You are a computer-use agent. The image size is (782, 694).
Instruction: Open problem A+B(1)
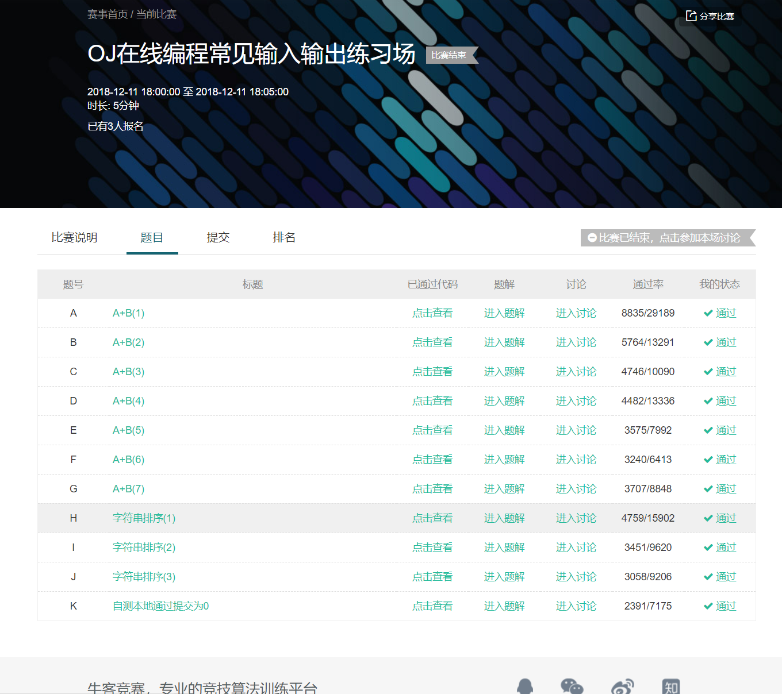click(128, 313)
